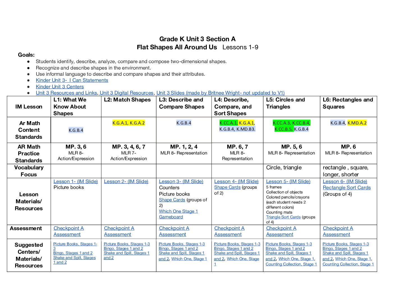
Task: Open the Unit 3 Digital Resources link
Action: [127, 93]
